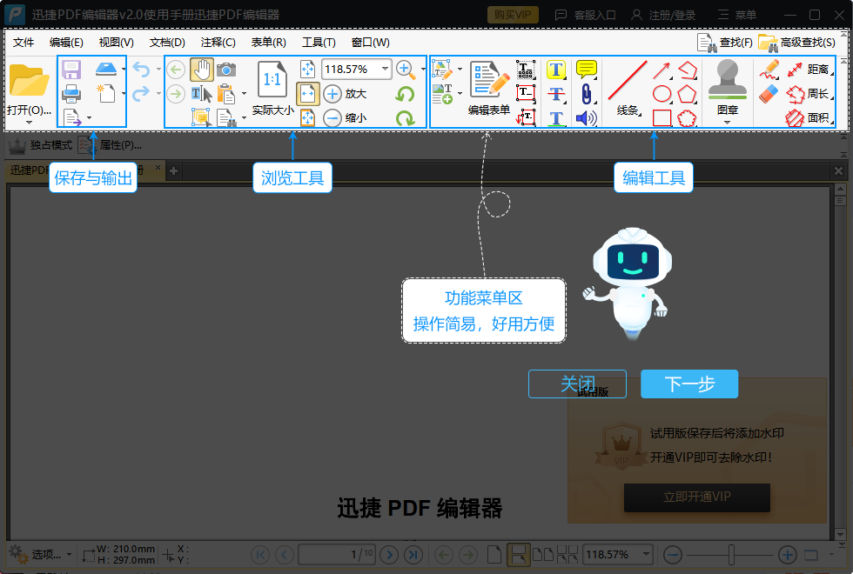Click the purple Save floppy disk icon
853x574 pixels.
[x=71, y=70]
